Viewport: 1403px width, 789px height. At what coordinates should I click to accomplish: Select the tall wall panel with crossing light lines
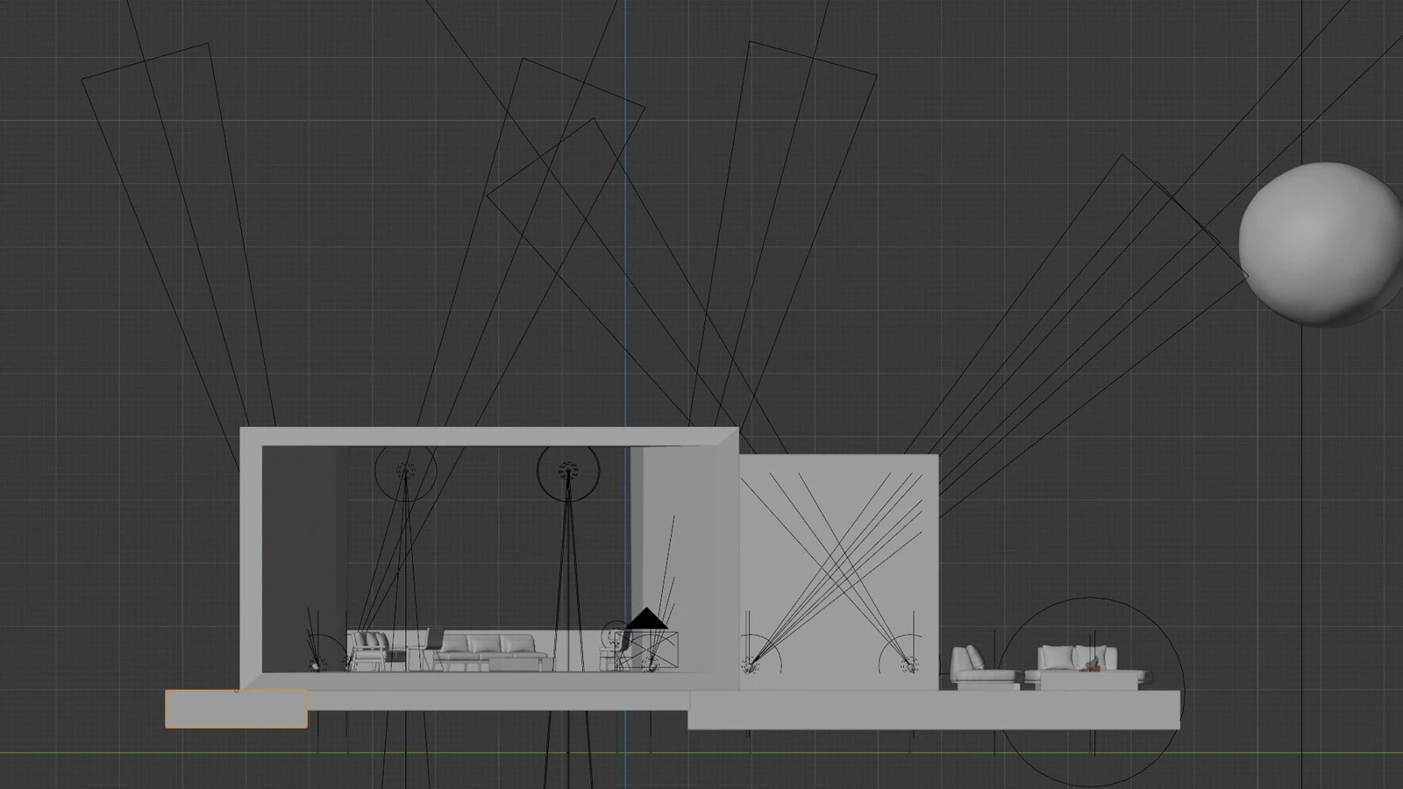(839, 572)
